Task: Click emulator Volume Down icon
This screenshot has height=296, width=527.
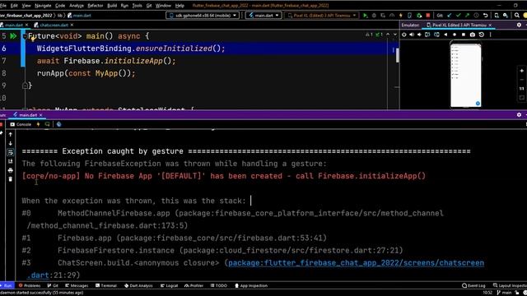Action: point(419,35)
